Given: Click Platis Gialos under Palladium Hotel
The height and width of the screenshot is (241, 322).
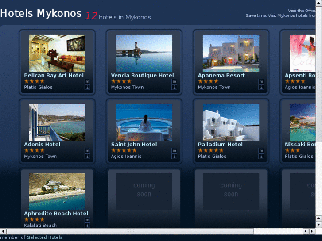Looking at the screenshot, I should pos(212,156).
